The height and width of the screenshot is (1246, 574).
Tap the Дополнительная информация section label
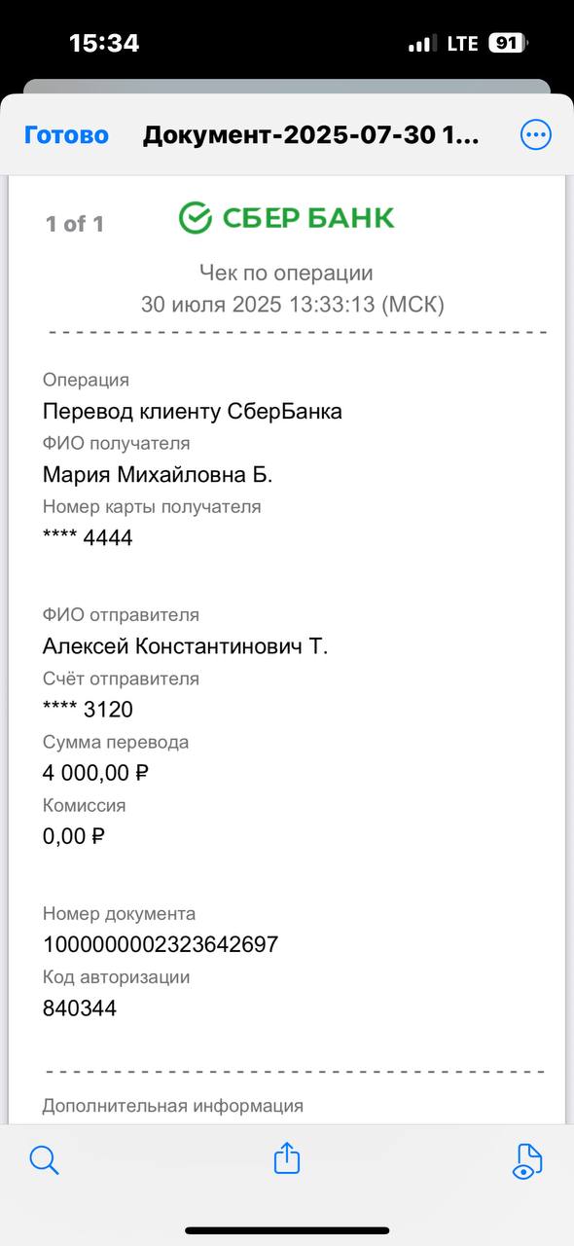click(173, 1106)
